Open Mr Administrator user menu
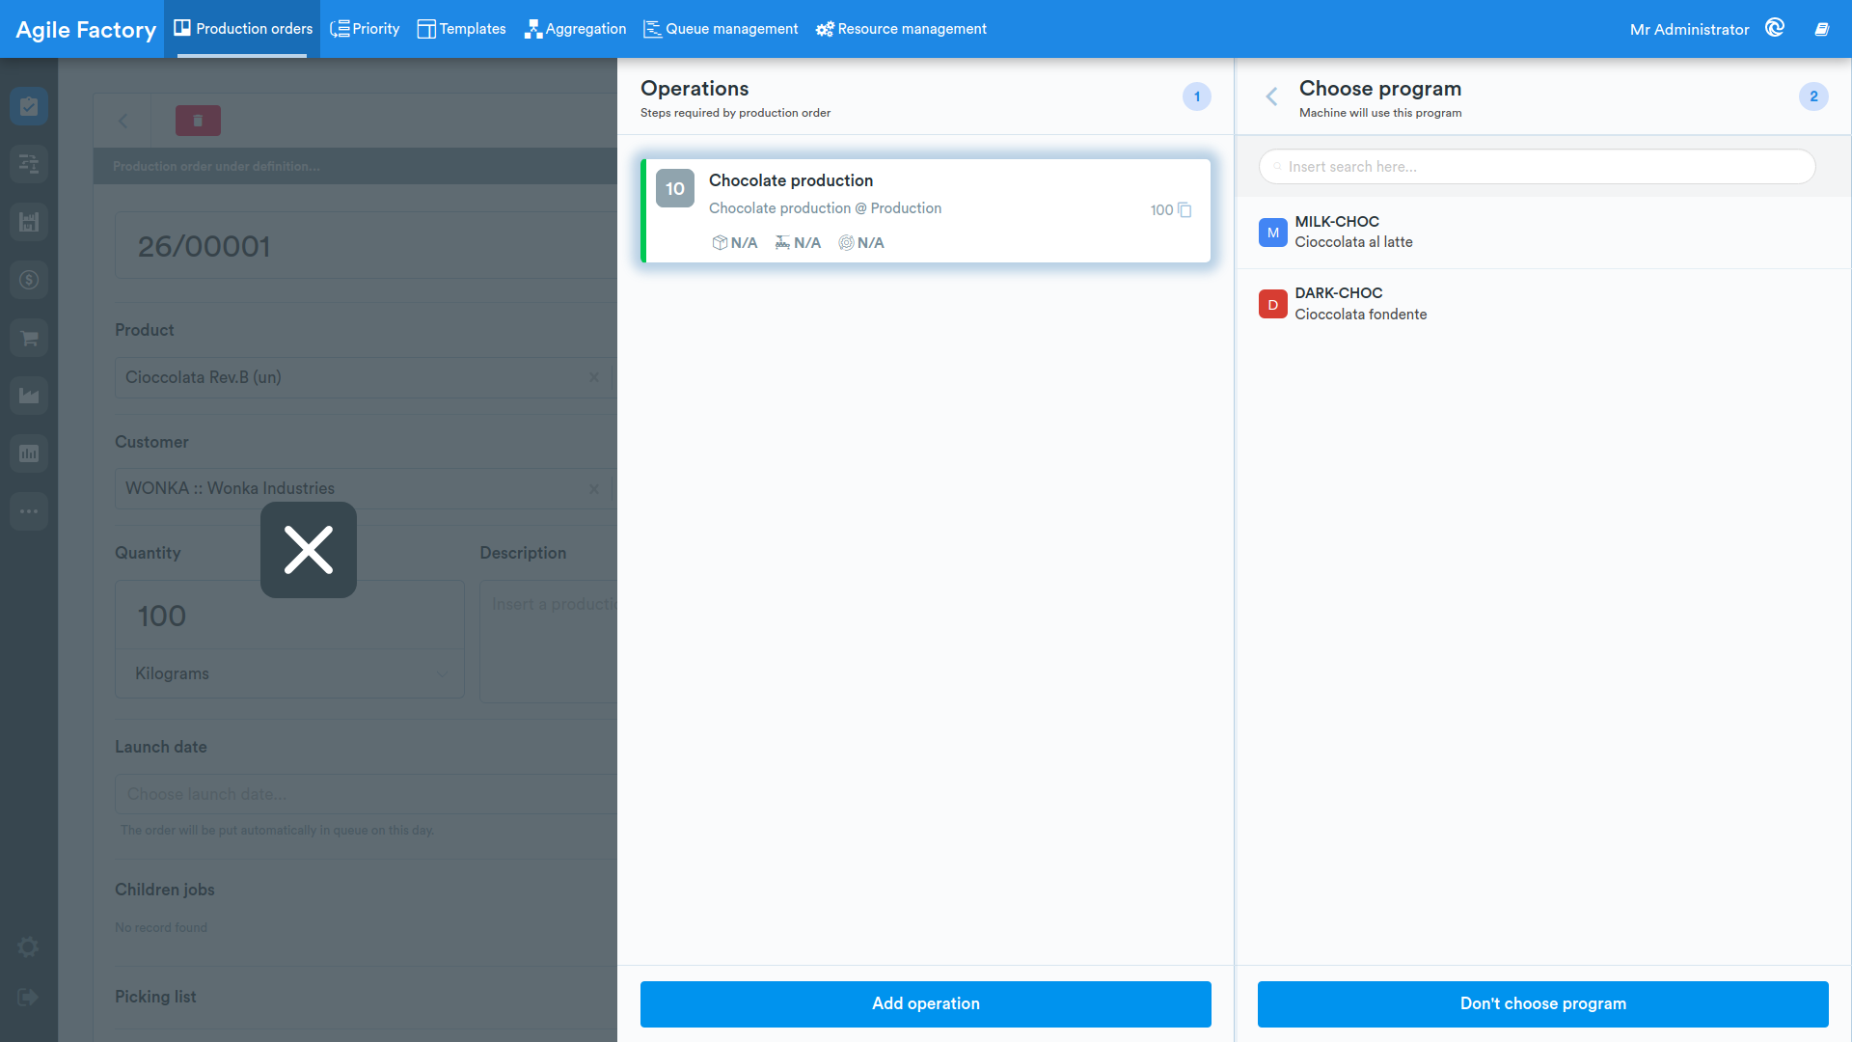Screen dimensions: 1852x1042 click(x=1689, y=29)
